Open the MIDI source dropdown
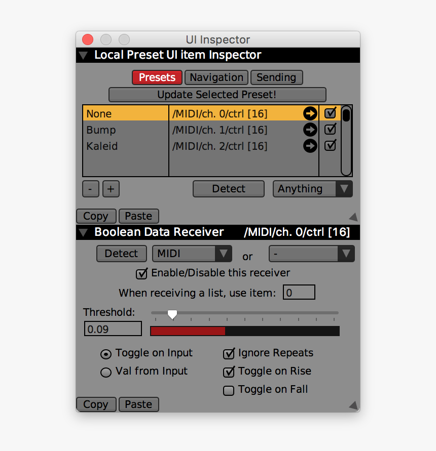 tap(192, 254)
